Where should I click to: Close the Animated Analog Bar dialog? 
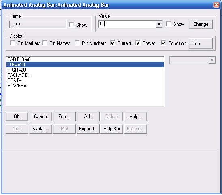click(216, 5)
